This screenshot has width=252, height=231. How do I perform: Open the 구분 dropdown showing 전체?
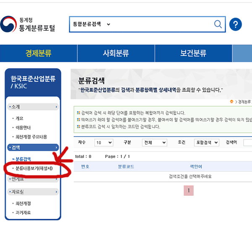tap(155, 142)
